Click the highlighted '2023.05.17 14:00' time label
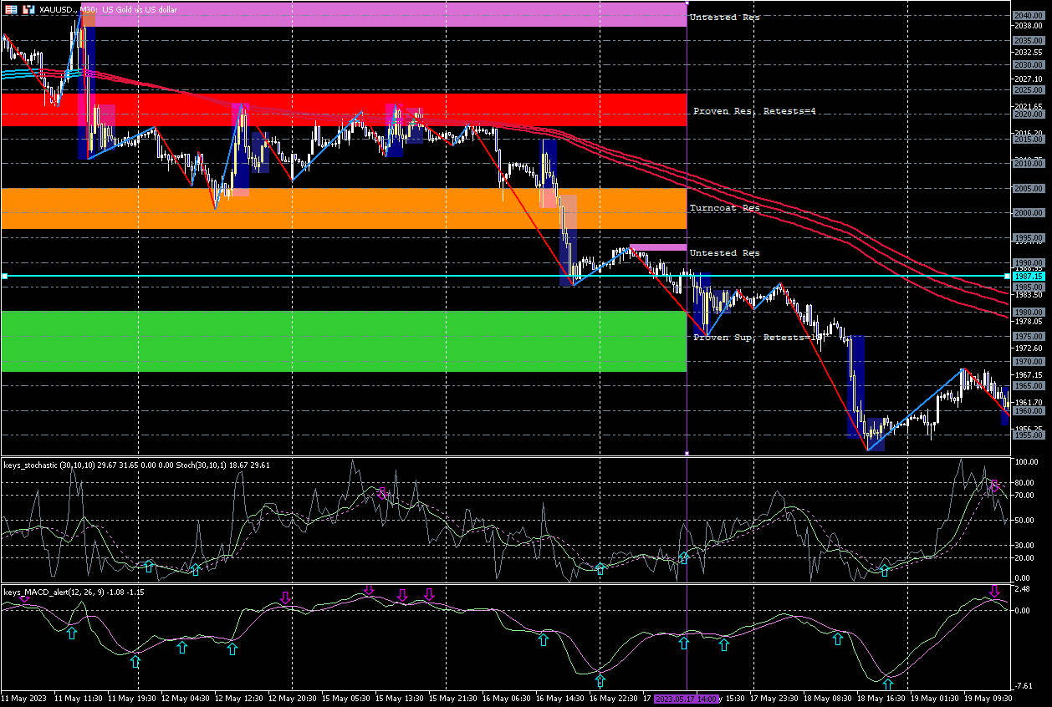The image size is (1052, 707). pos(687,698)
